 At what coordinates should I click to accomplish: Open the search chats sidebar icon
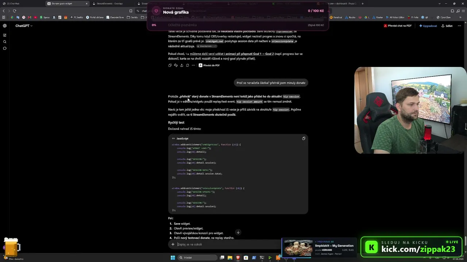click(5, 42)
